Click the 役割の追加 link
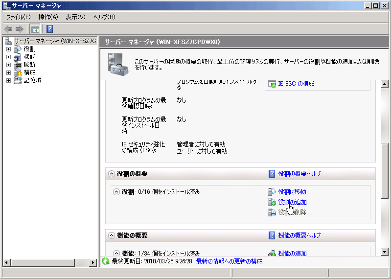The image size is (391, 279). point(292,202)
